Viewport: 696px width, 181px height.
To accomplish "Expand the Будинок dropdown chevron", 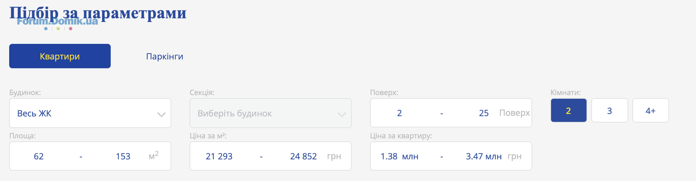I will click(161, 115).
